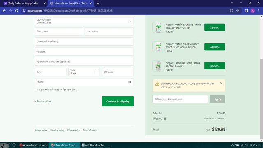Click the Apartment, suite field
The height and width of the screenshot is (148, 263).
pos(84,62)
